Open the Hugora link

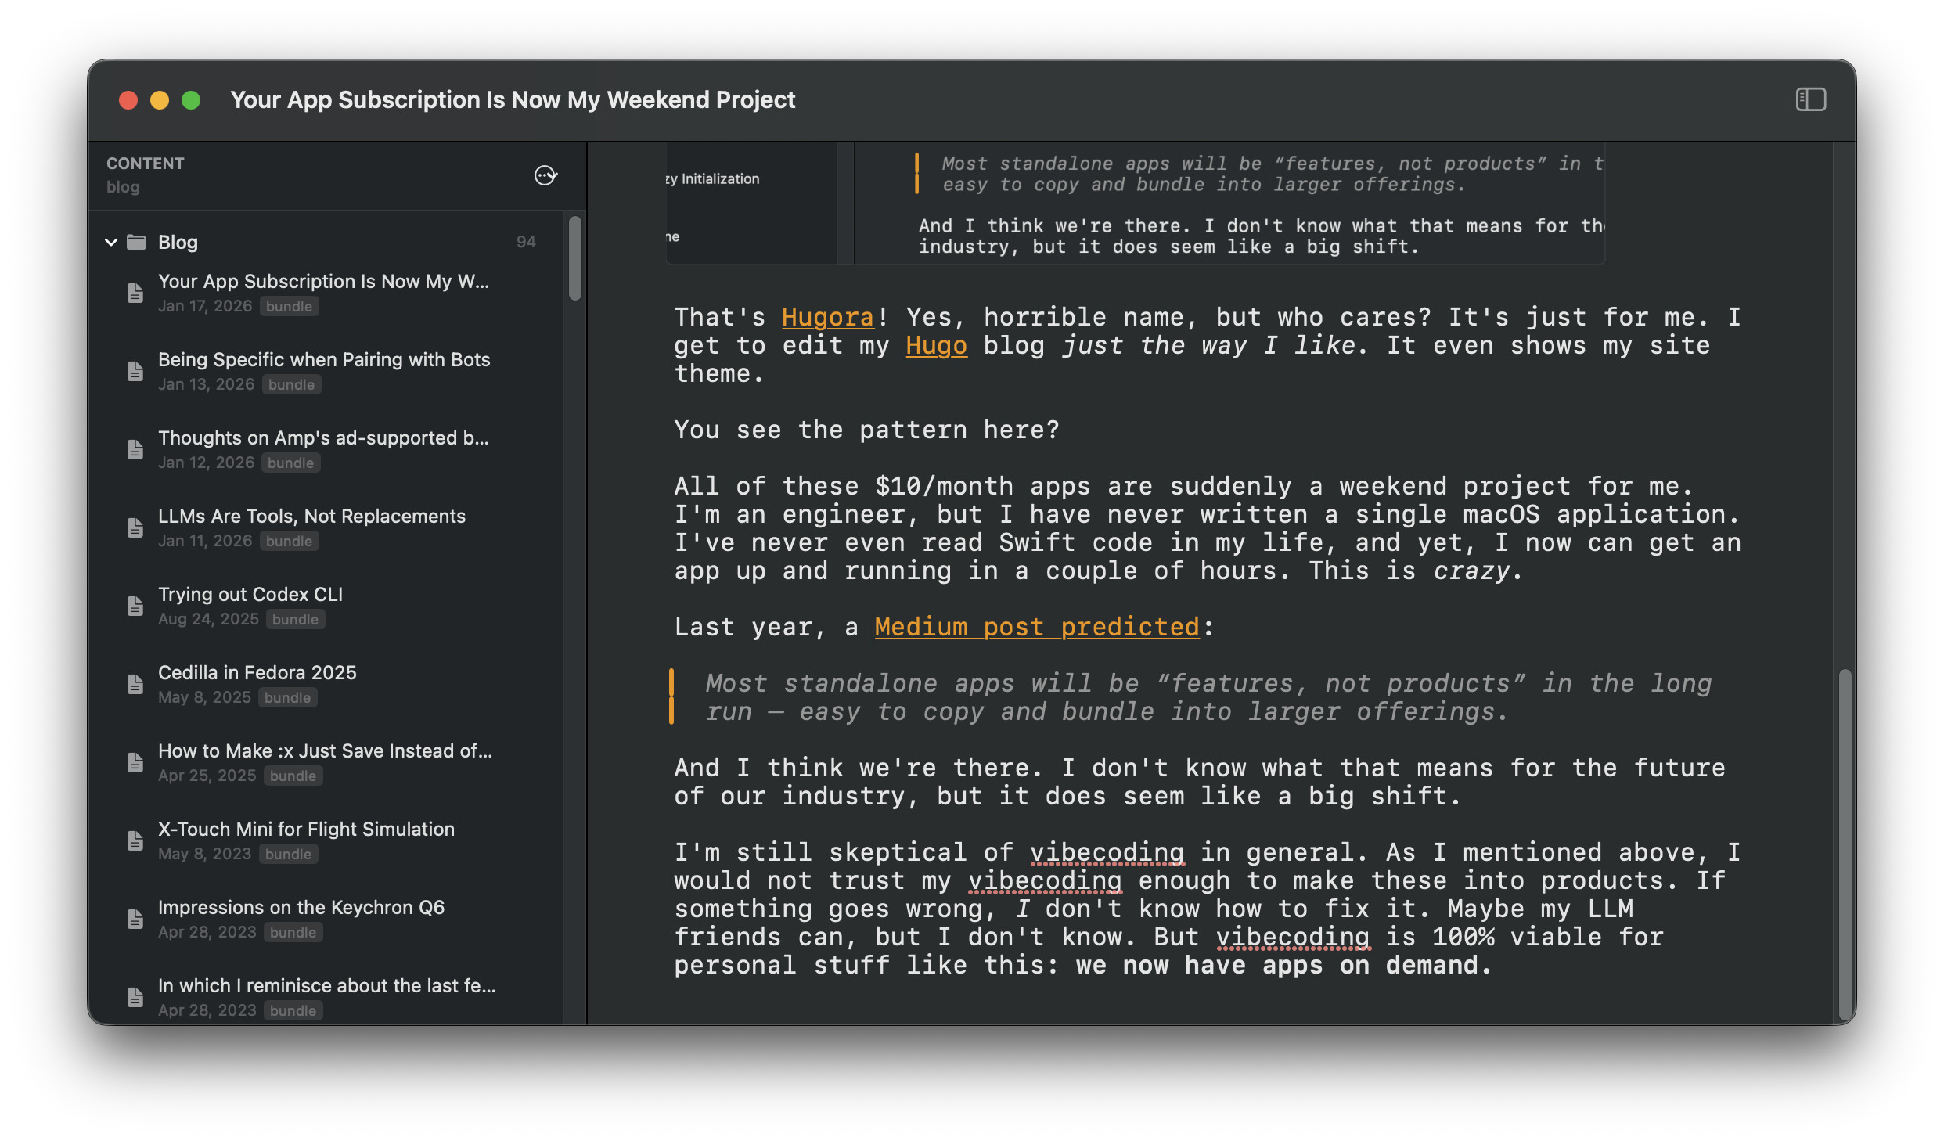(x=826, y=317)
